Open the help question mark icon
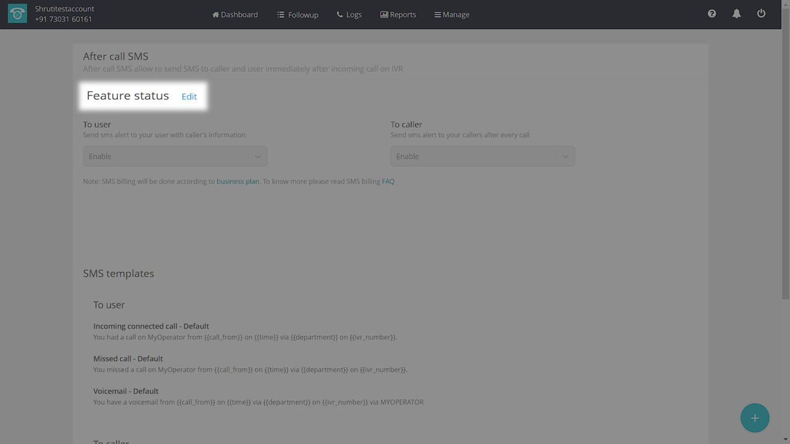The width and height of the screenshot is (790, 444). tap(712, 14)
